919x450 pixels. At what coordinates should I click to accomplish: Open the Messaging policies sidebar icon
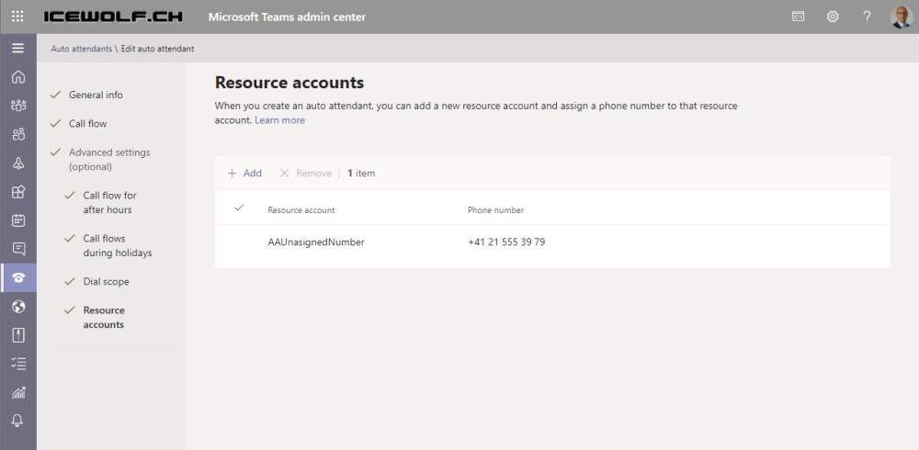pos(18,249)
